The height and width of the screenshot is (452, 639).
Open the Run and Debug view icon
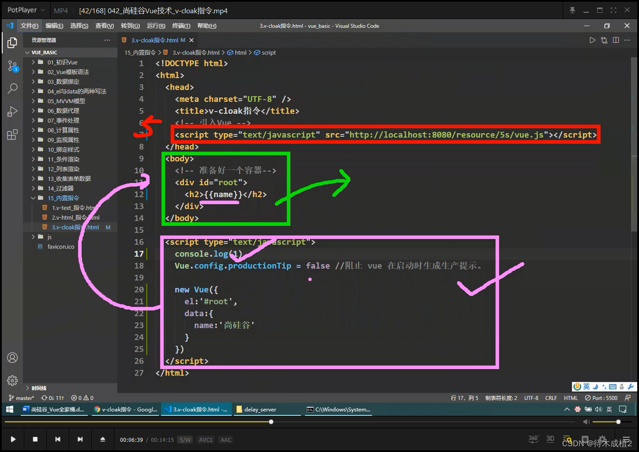[12, 112]
